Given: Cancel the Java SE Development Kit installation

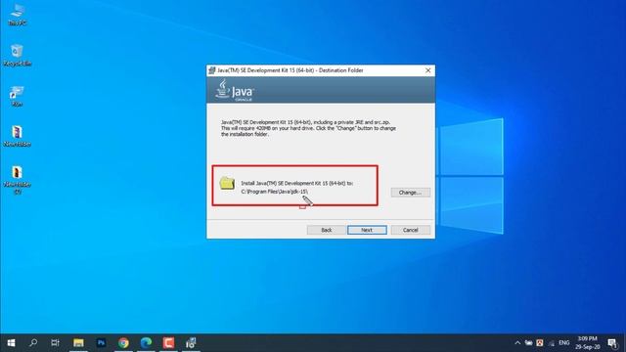Looking at the screenshot, I should coord(411,230).
